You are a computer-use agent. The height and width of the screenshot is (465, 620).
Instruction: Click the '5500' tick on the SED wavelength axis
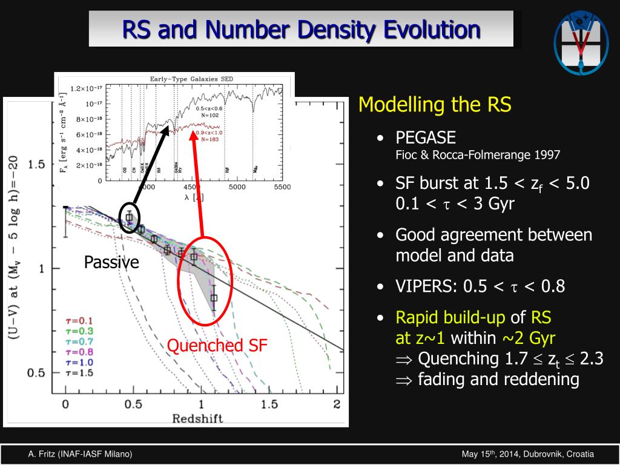[x=282, y=187]
